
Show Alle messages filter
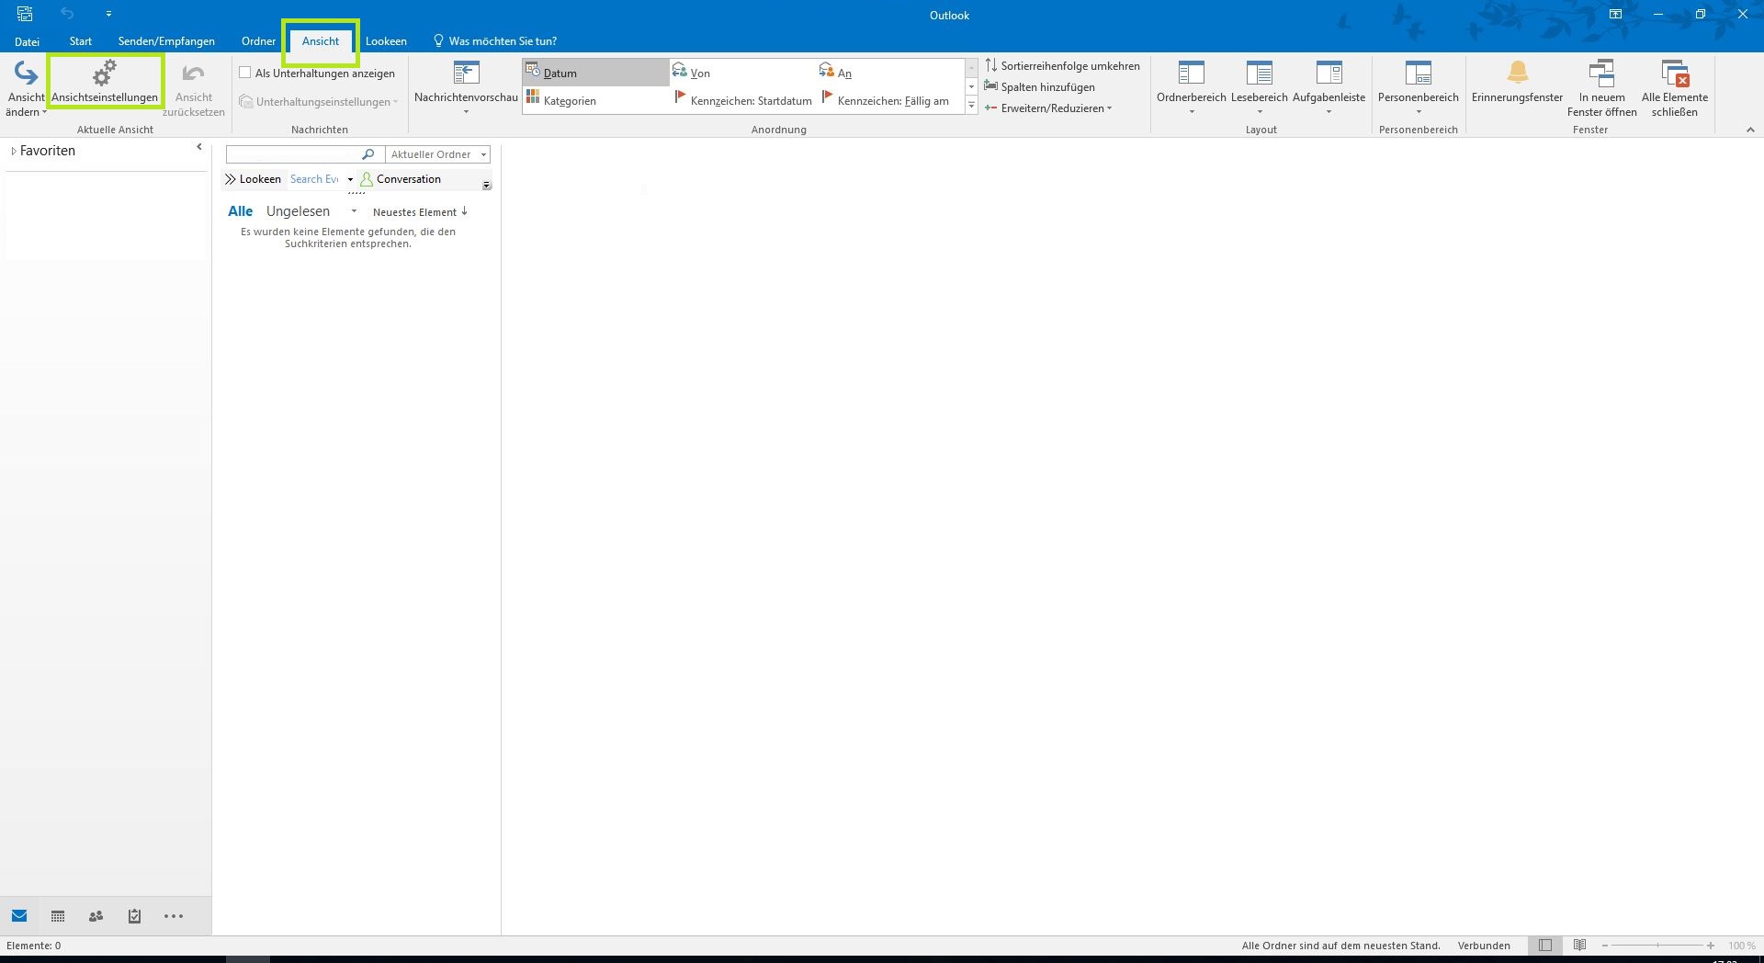240,211
